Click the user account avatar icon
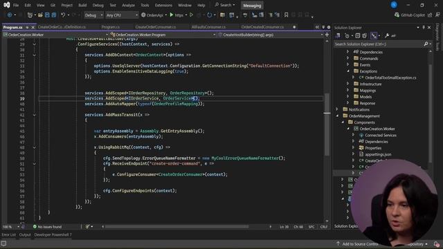Viewport: 443px width, 249px height. (394, 5)
